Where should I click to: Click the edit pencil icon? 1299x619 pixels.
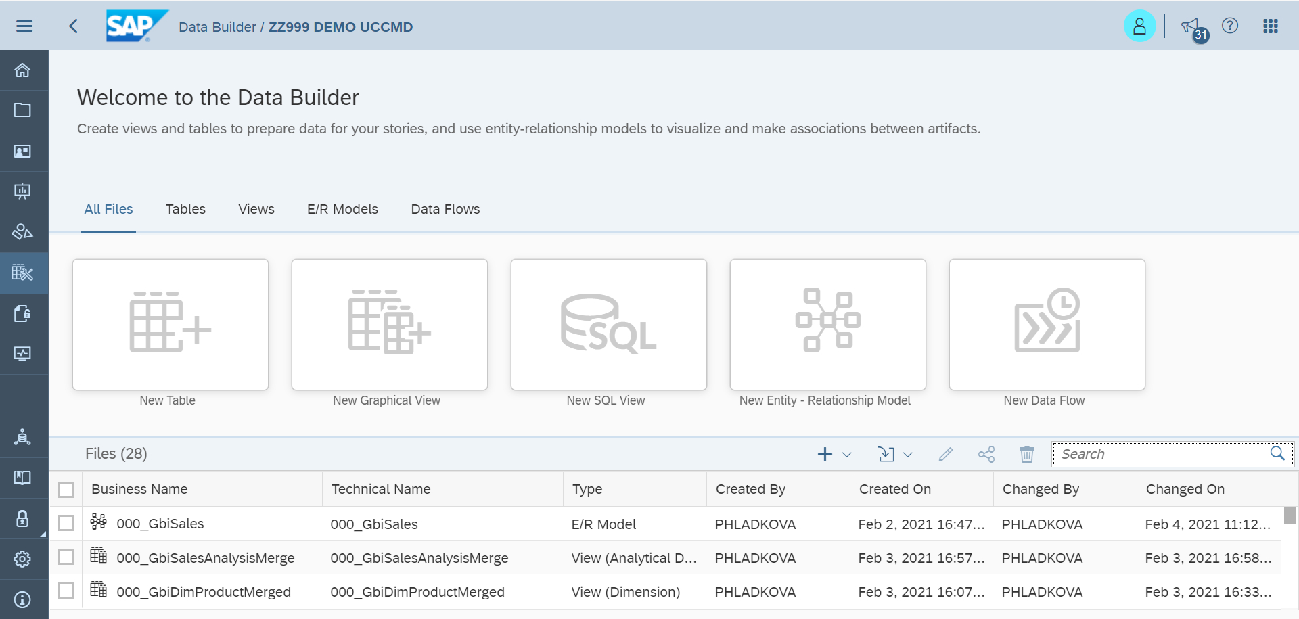[945, 454]
